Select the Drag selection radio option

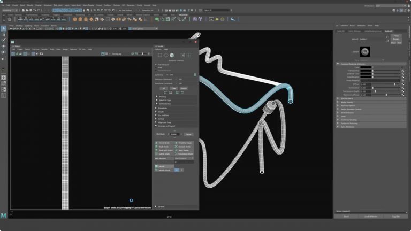[x=156, y=67]
